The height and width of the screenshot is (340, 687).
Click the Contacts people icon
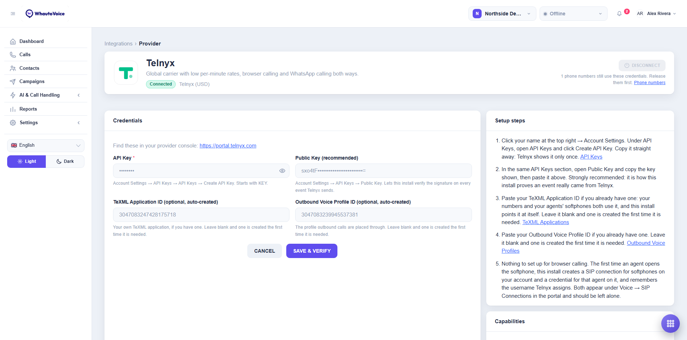(13, 68)
